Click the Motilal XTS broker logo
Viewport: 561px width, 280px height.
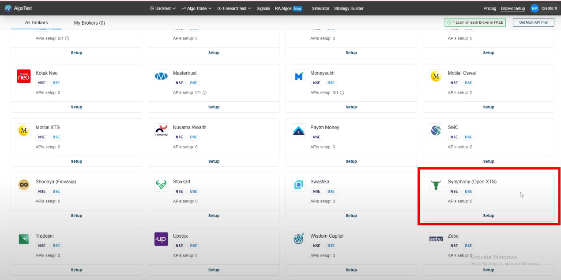[24, 130]
